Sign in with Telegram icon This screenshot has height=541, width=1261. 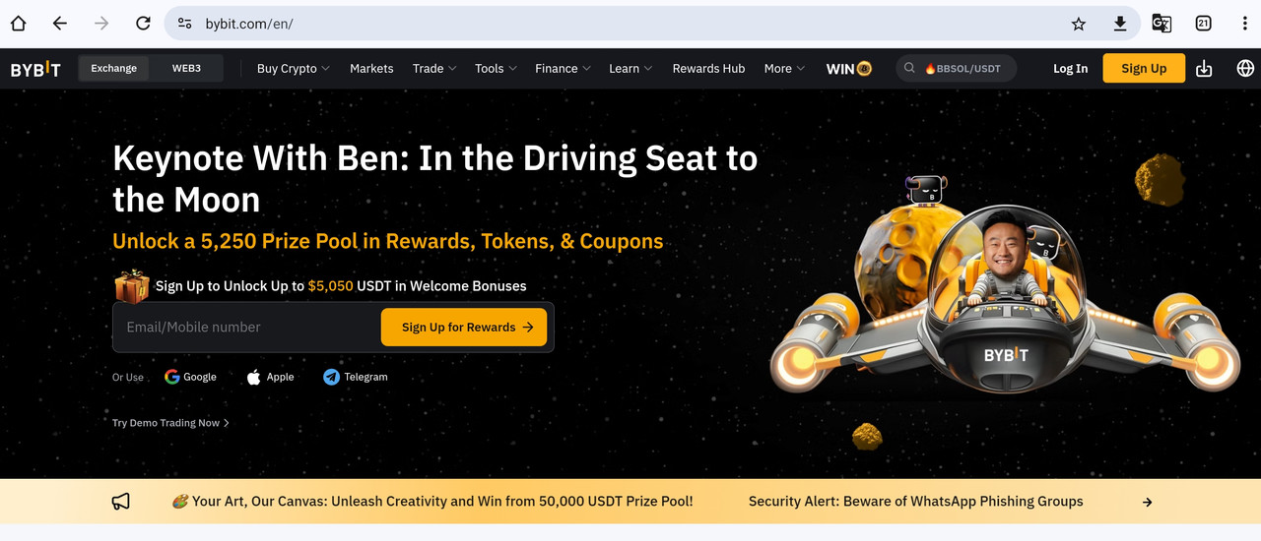pos(331,377)
